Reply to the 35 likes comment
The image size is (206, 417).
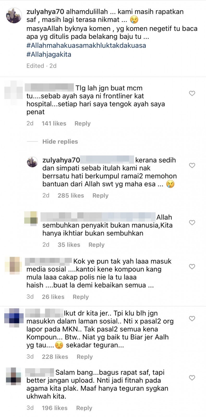(96, 245)
